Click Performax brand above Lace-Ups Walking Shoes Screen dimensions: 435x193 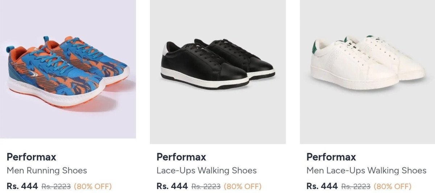pos(181,157)
